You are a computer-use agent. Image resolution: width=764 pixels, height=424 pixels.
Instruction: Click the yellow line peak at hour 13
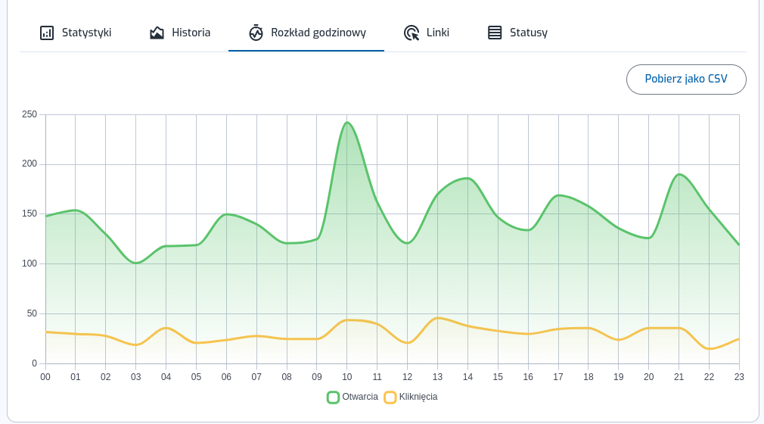point(437,318)
